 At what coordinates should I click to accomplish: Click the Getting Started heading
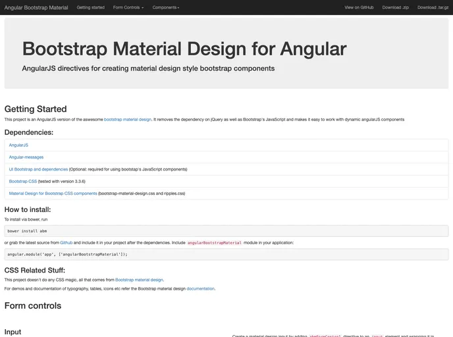[x=36, y=109]
